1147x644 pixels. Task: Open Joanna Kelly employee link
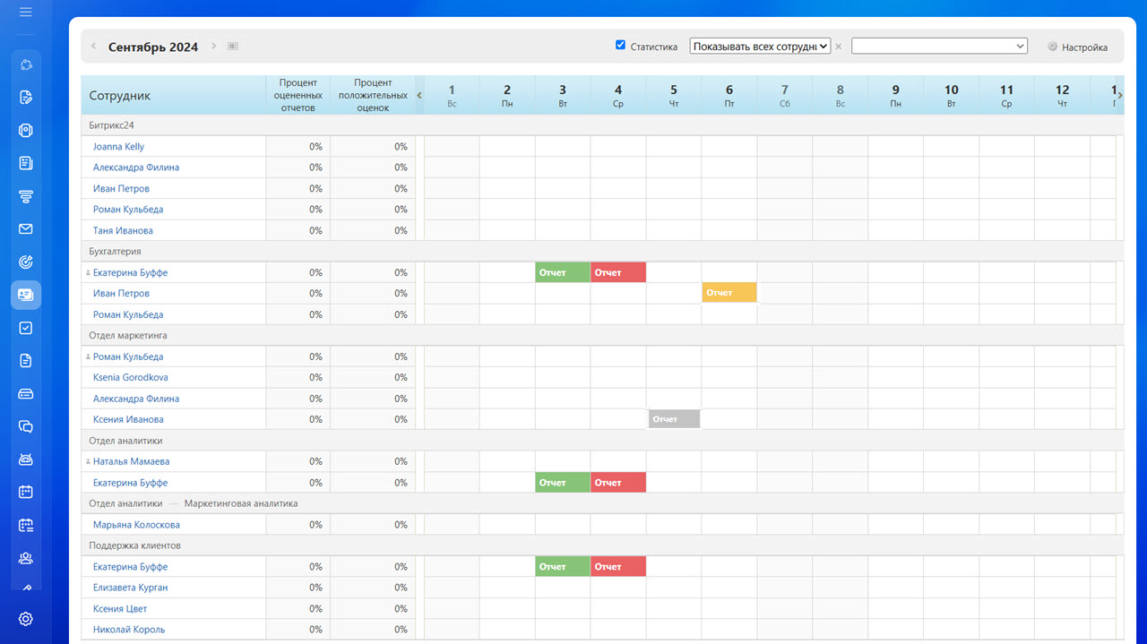click(x=118, y=147)
